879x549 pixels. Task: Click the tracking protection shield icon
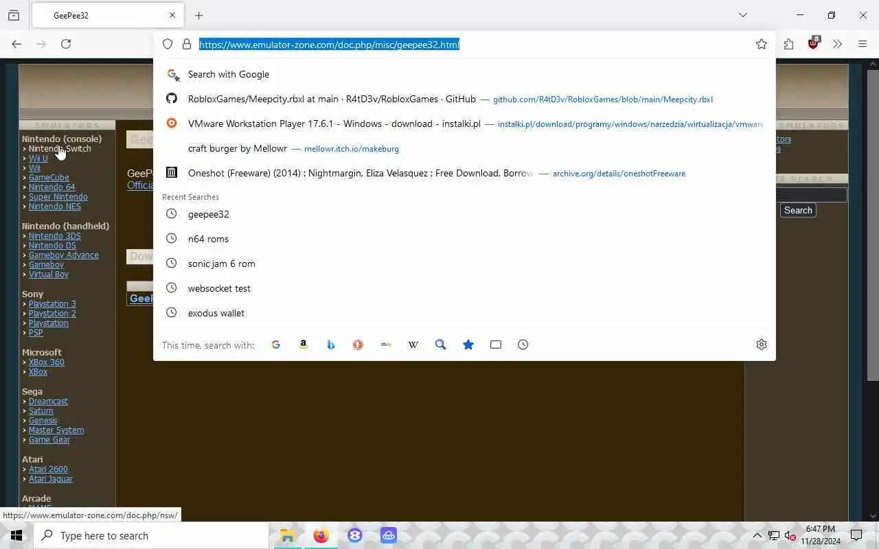(x=168, y=44)
